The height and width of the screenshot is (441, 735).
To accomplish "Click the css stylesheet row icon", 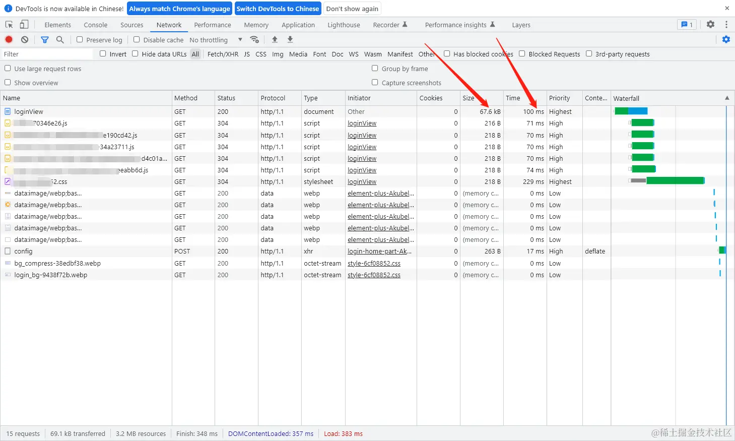I will [8, 181].
